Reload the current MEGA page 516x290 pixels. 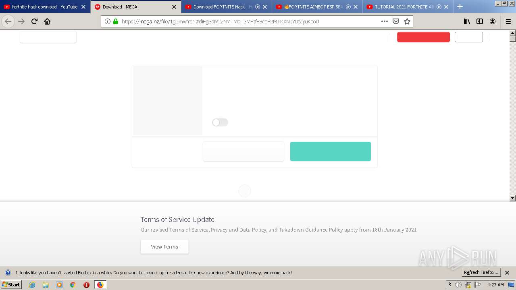[34, 21]
